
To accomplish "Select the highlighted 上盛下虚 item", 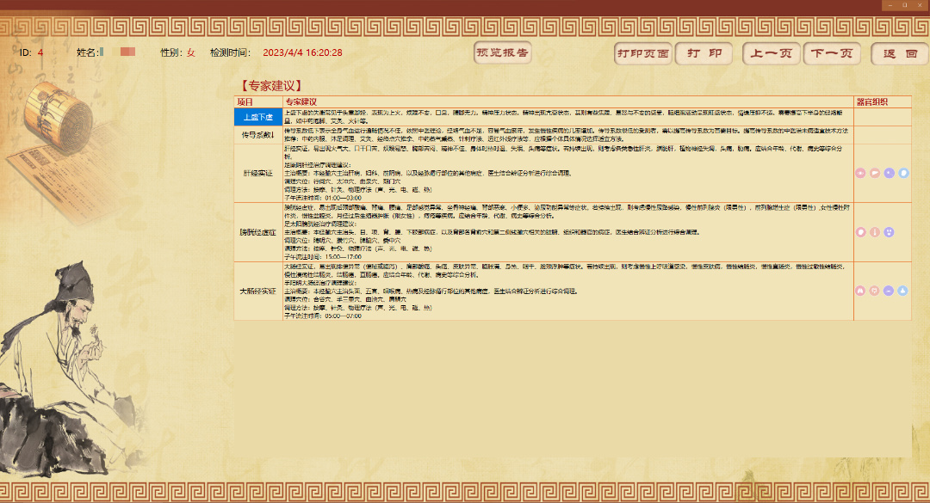I will coord(257,117).
